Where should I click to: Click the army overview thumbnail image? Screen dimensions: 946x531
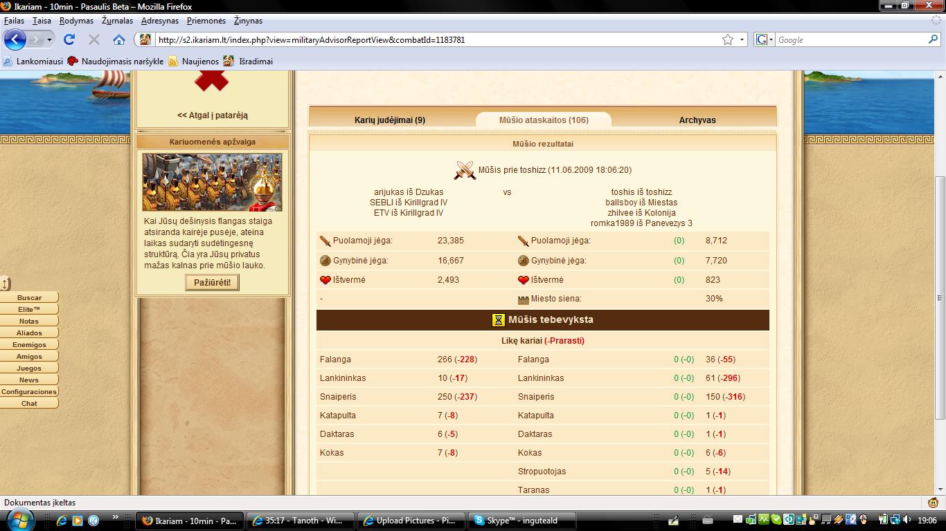click(x=212, y=182)
